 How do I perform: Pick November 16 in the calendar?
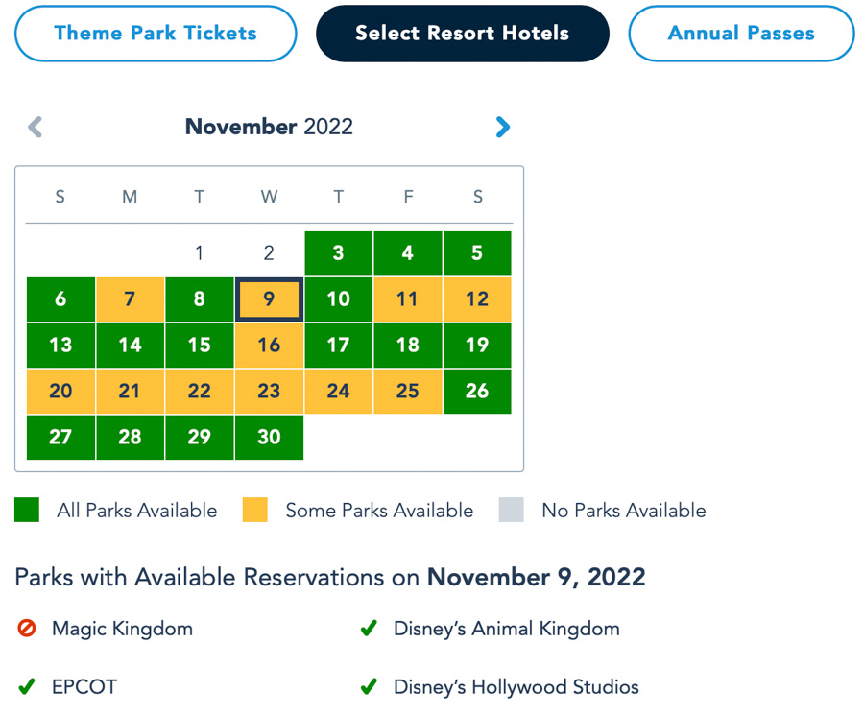click(x=269, y=346)
